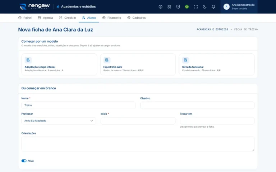Open the apps grid icon
Image resolution: width=276 pixels, height=172 pixels.
[x=169, y=7]
